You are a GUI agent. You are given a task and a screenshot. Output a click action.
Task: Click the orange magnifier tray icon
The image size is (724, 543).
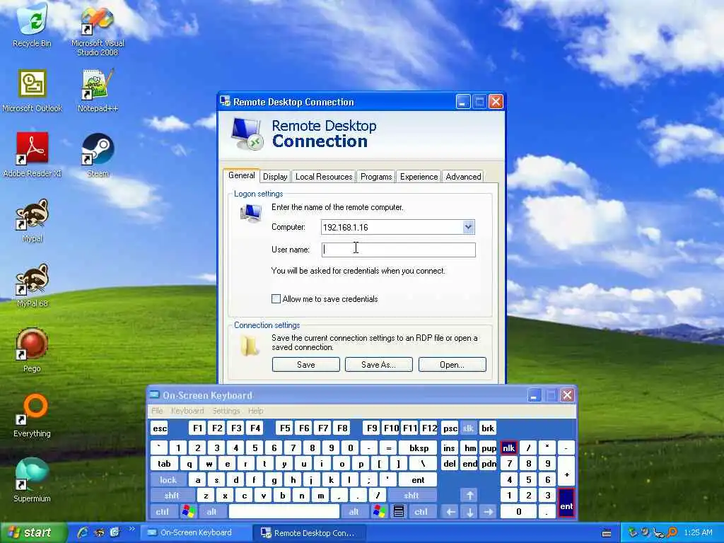672,532
